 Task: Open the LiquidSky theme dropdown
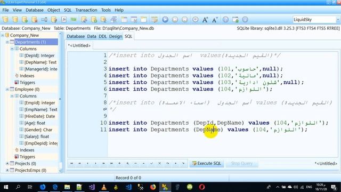point(337,20)
